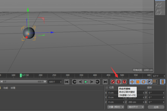Click the keyframe selection question-mark icon

(x=124, y=82)
